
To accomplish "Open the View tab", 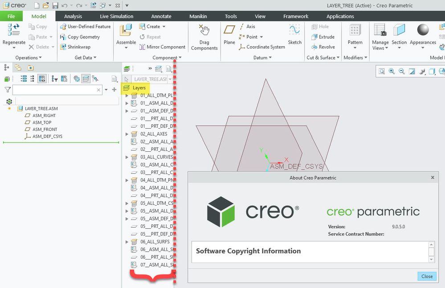I will coord(260,16).
